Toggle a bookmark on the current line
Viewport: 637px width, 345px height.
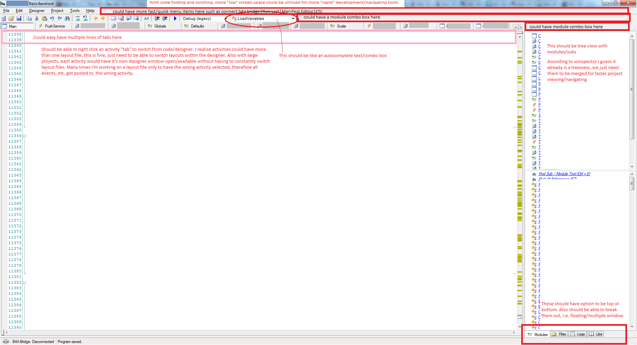(x=113, y=19)
